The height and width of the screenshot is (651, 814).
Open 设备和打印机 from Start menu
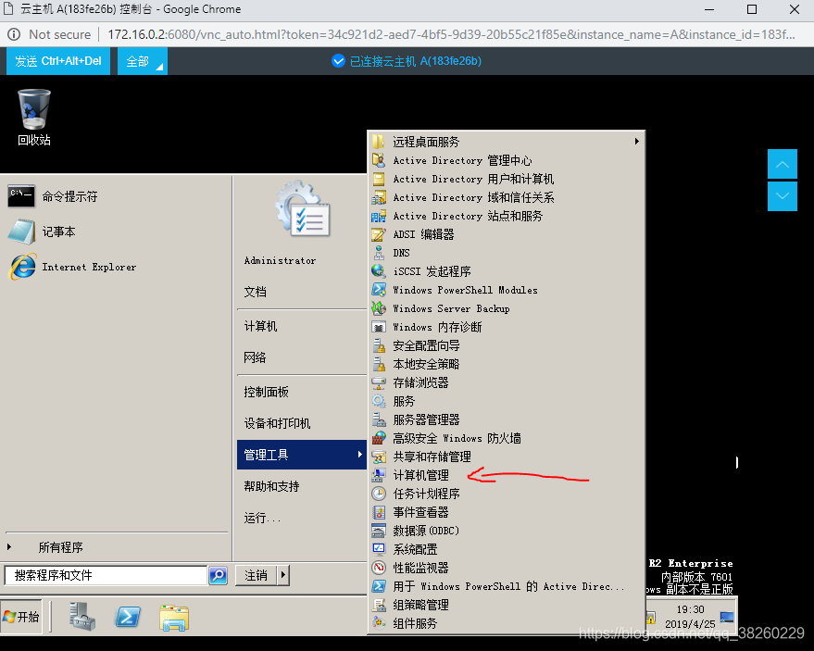coord(301,423)
